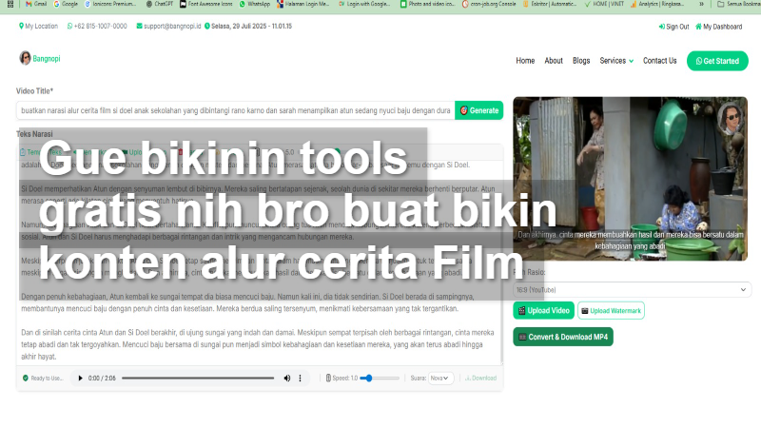Image resolution: width=761 pixels, height=428 pixels.
Task: Click the Video Title input field
Action: [234, 110]
